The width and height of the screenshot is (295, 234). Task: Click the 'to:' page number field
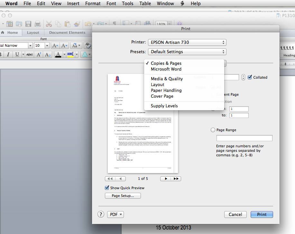(239, 115)
